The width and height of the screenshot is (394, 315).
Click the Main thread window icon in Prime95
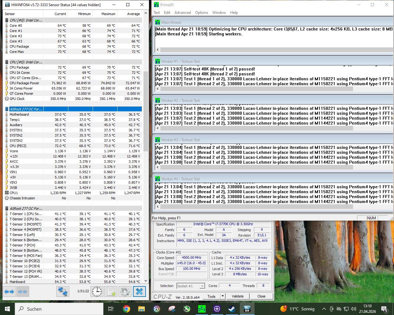158,22
